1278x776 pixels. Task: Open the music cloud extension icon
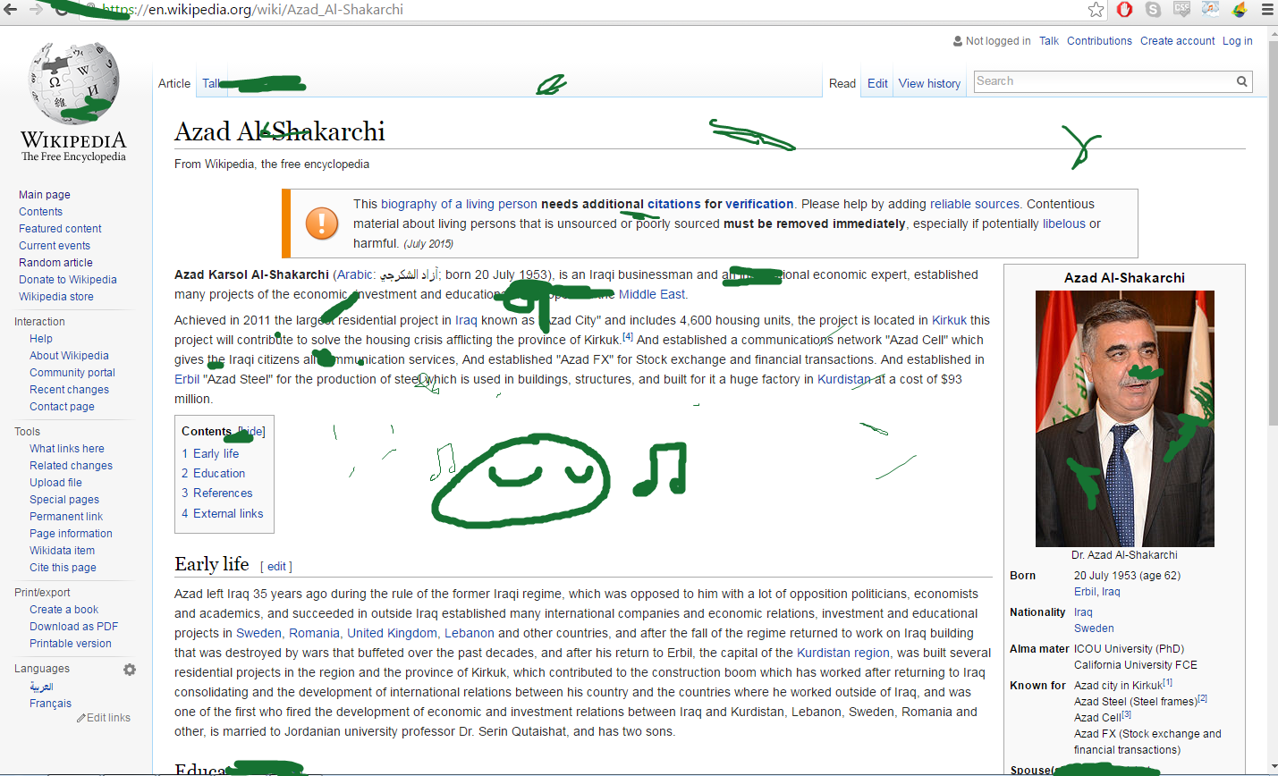(x=1211, y=10)
